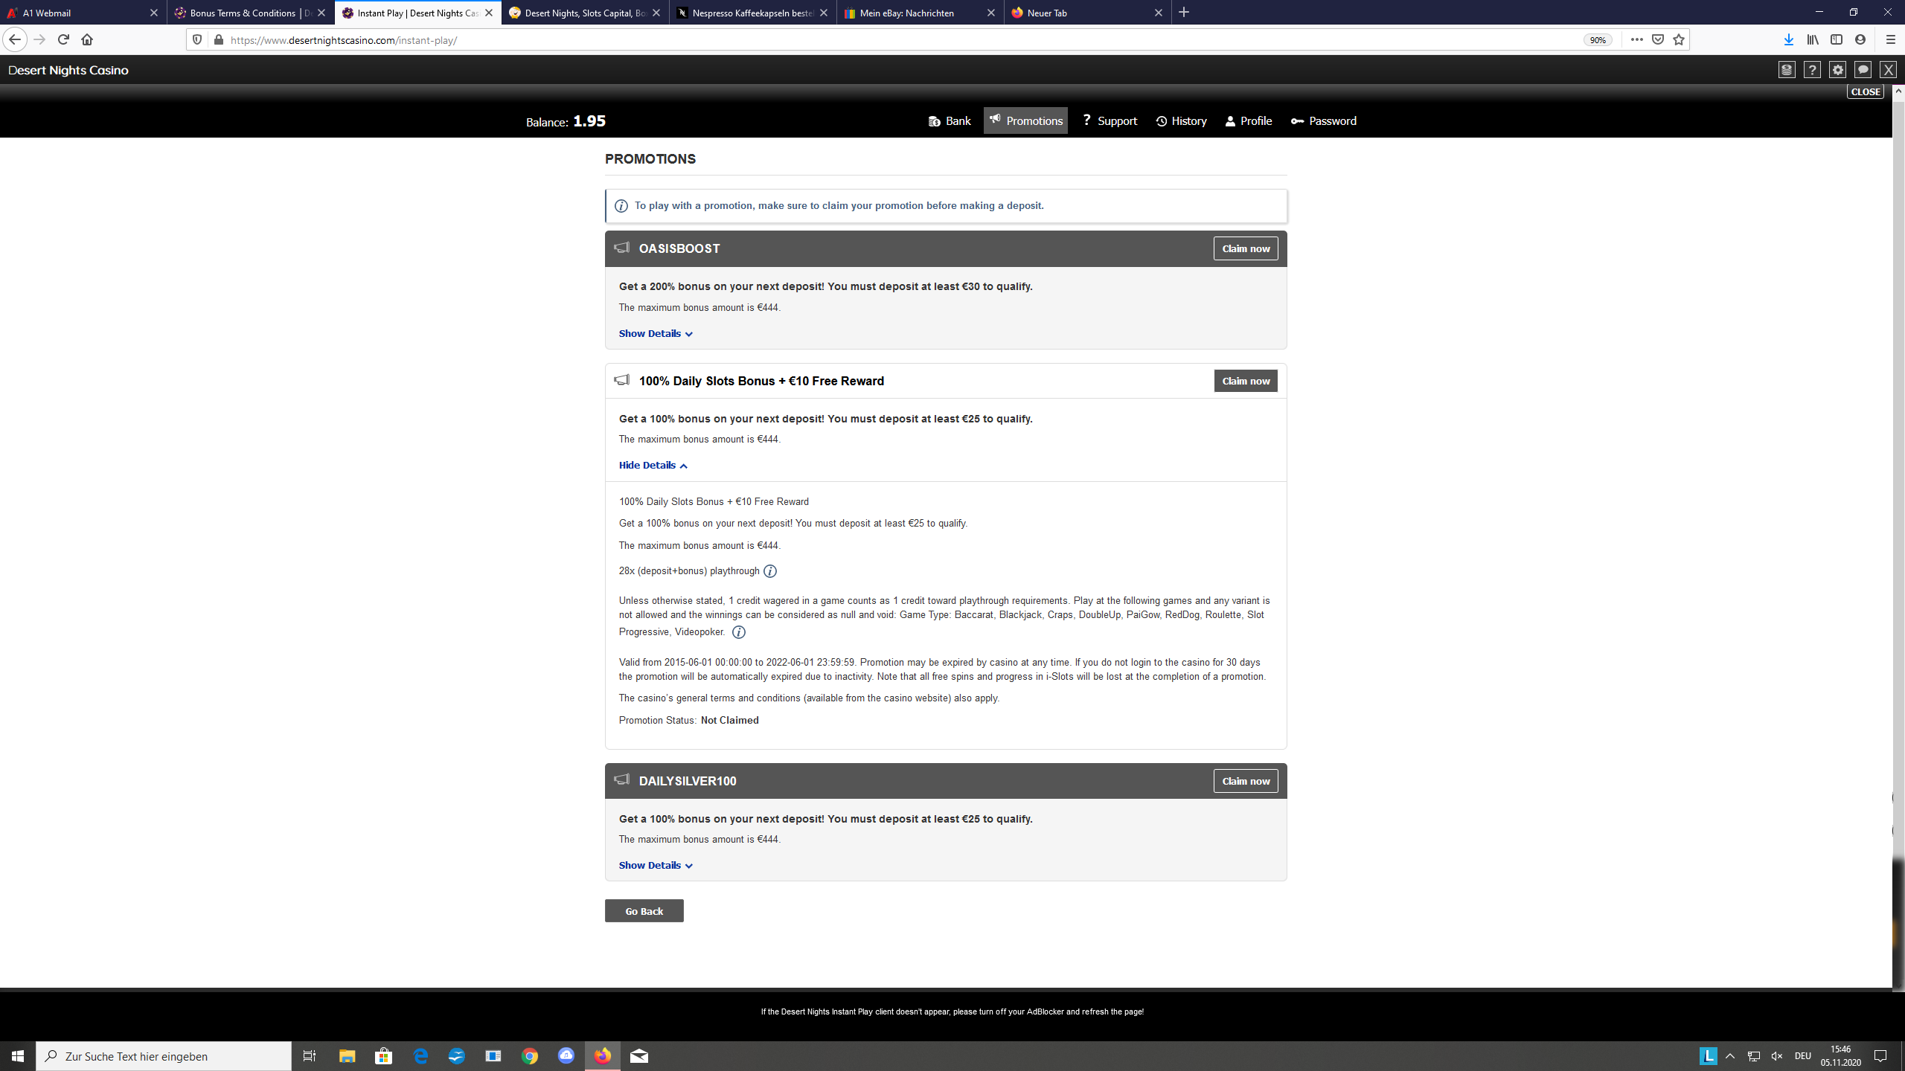Open Microsoft Store from taskbar
Screen dimensions: 1905x1071
pyautogui.click(x=384, y=1056)
